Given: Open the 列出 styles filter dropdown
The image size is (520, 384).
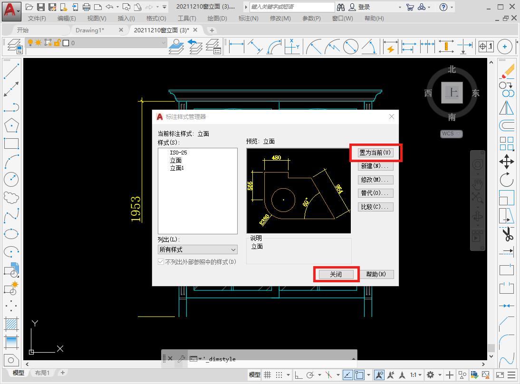Looking at the screenshot, I should coord(198,250).
